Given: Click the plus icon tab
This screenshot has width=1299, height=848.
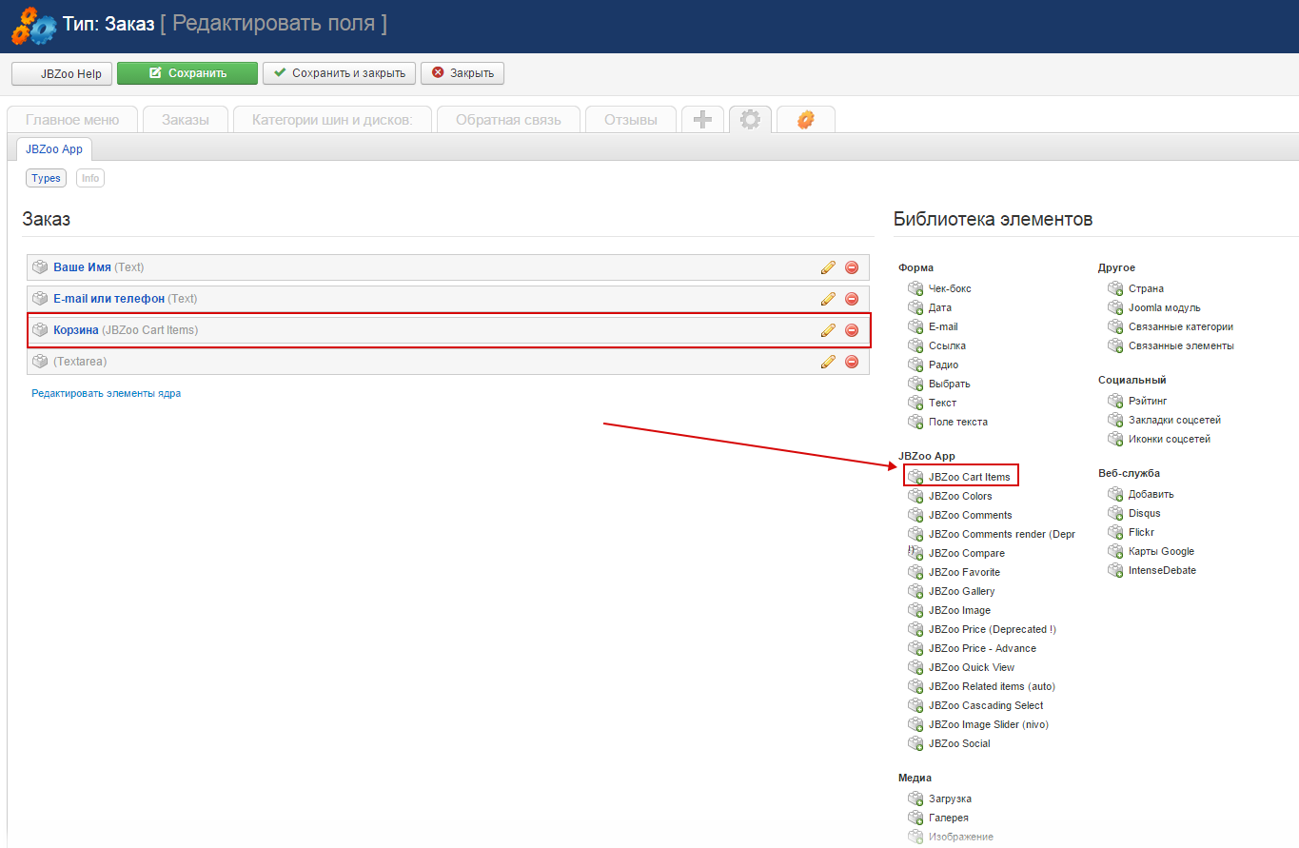Looking at the screenshot, I should pyautogui.click(x=702, y=120).
